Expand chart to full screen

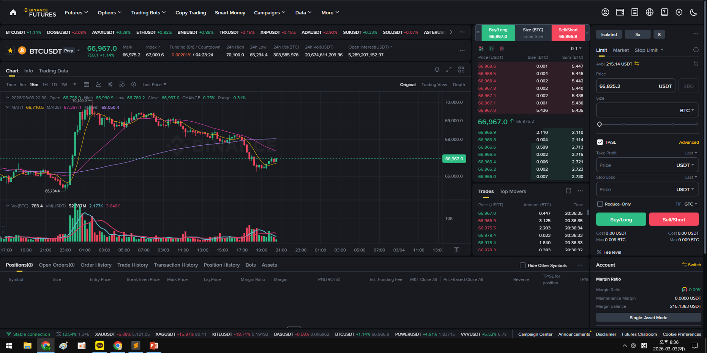(449, 70)
